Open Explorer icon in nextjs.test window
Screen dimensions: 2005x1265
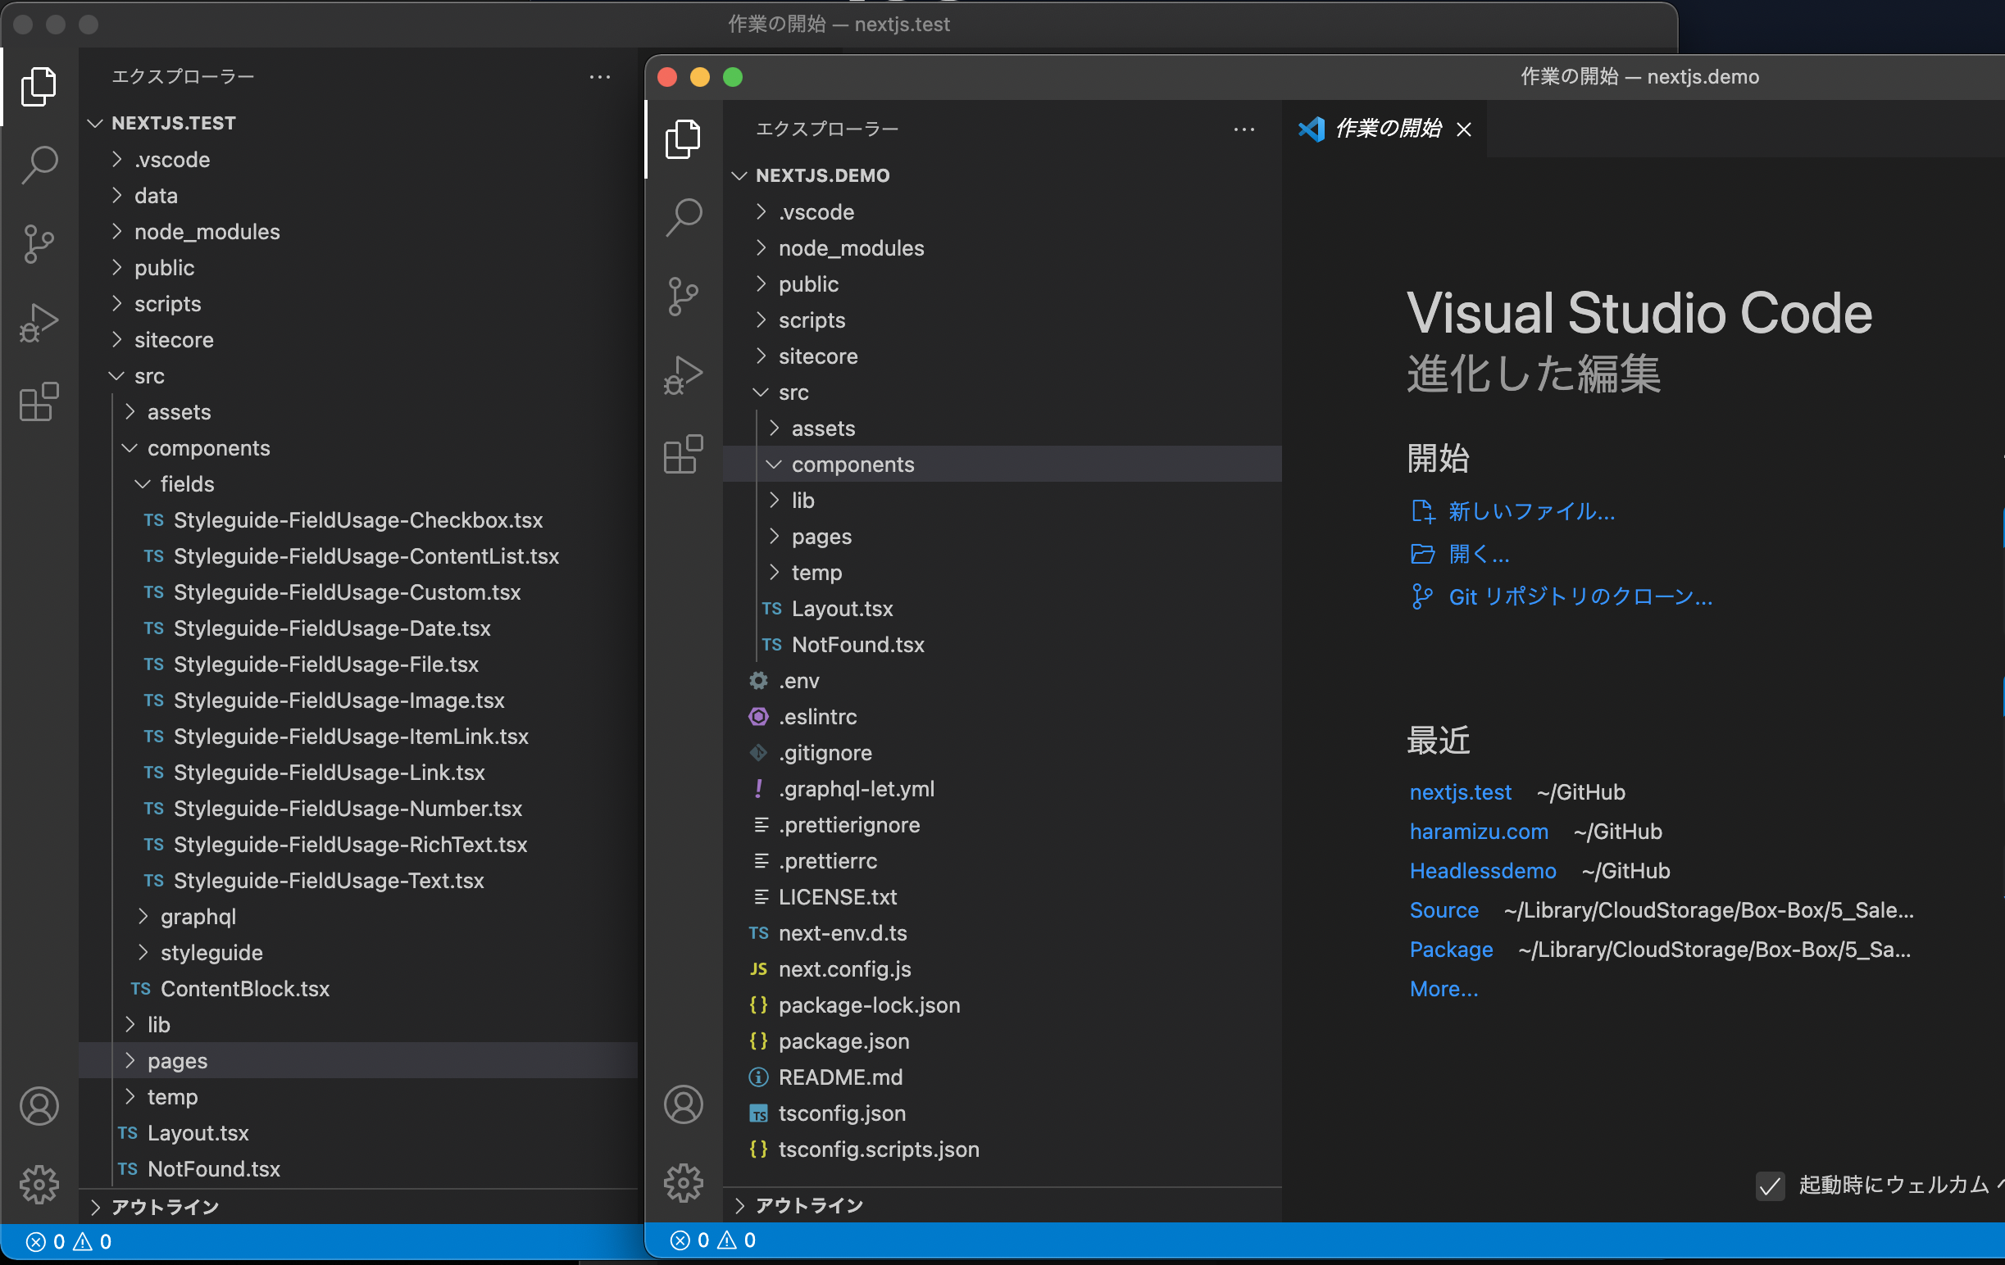pyautogui.click(x=39, y=86)
